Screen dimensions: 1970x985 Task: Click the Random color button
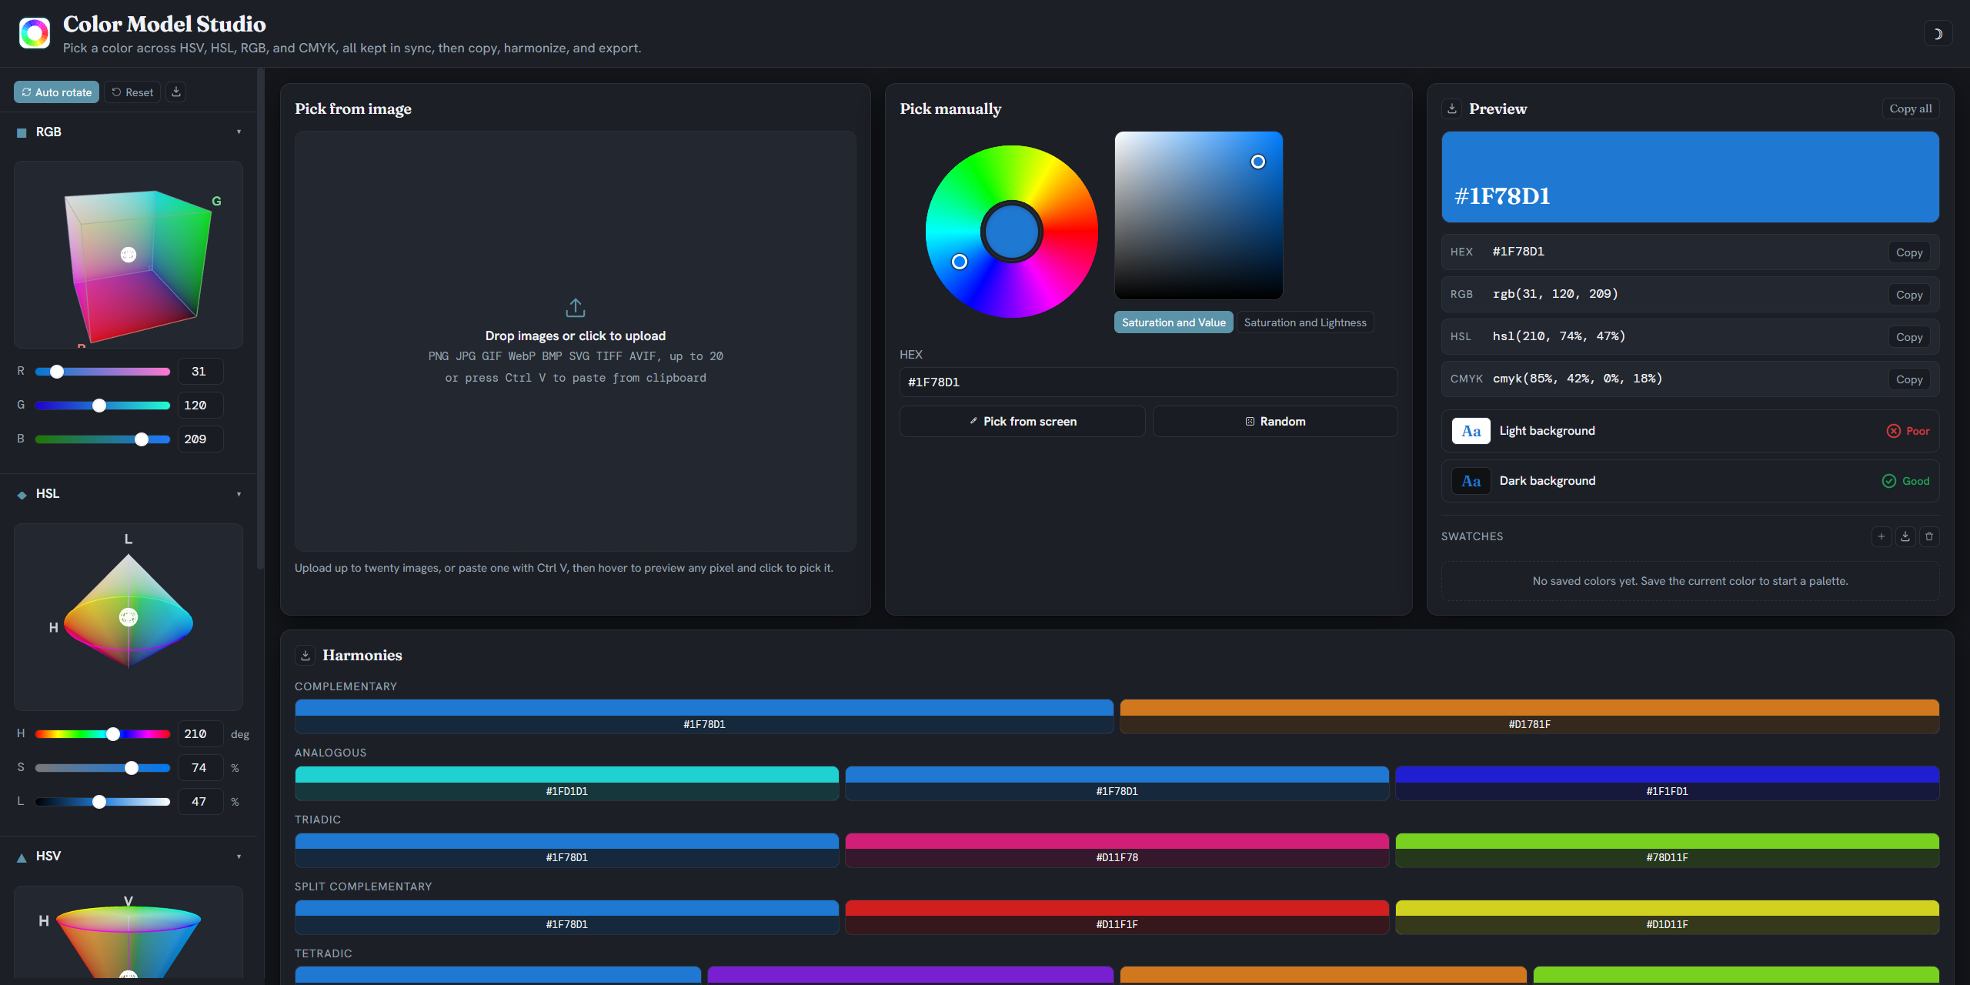tap(1275, 422)
